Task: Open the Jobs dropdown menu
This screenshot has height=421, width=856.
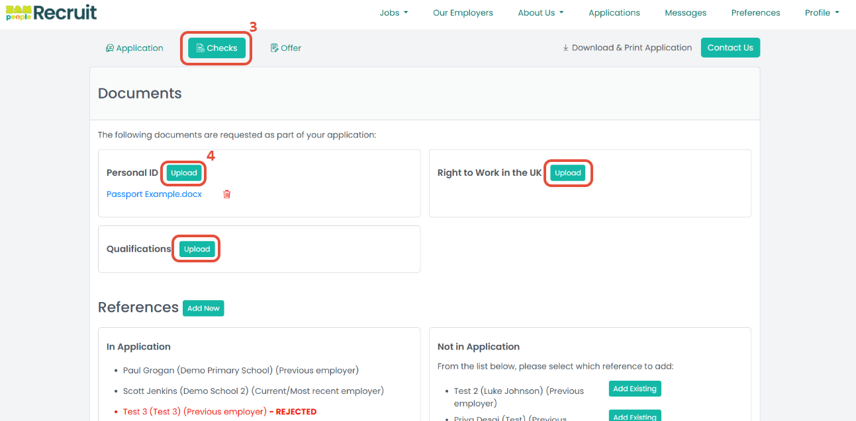Action: tap(394, 13)
